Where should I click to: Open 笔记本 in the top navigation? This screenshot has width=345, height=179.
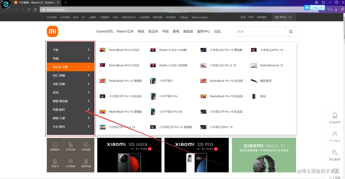click(153, 31)
